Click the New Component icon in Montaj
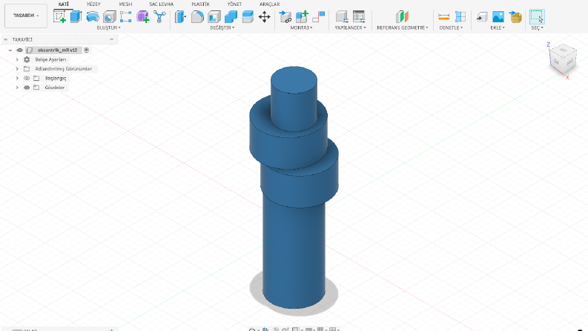This screenshot has height=331, width=588. point(285,16)
